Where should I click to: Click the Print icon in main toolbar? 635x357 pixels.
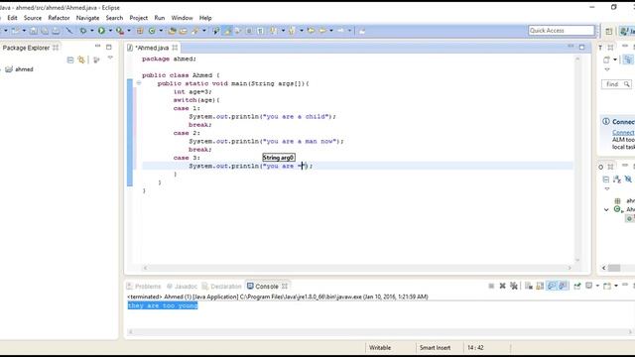tap(56, 31)
